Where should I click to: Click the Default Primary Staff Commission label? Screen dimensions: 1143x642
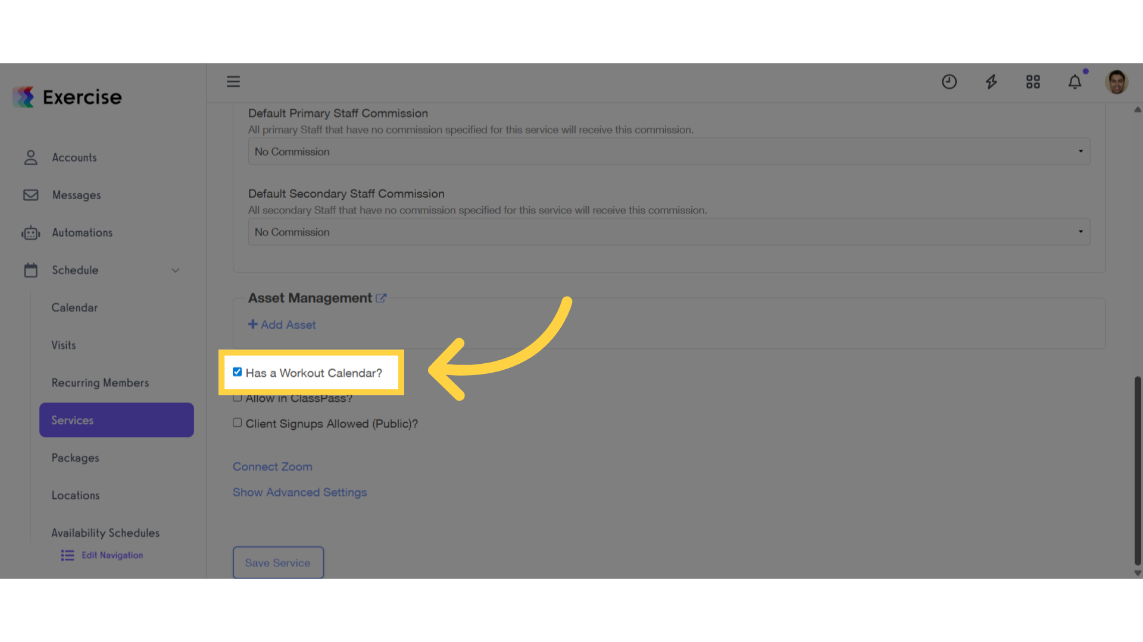coord(338,113)
